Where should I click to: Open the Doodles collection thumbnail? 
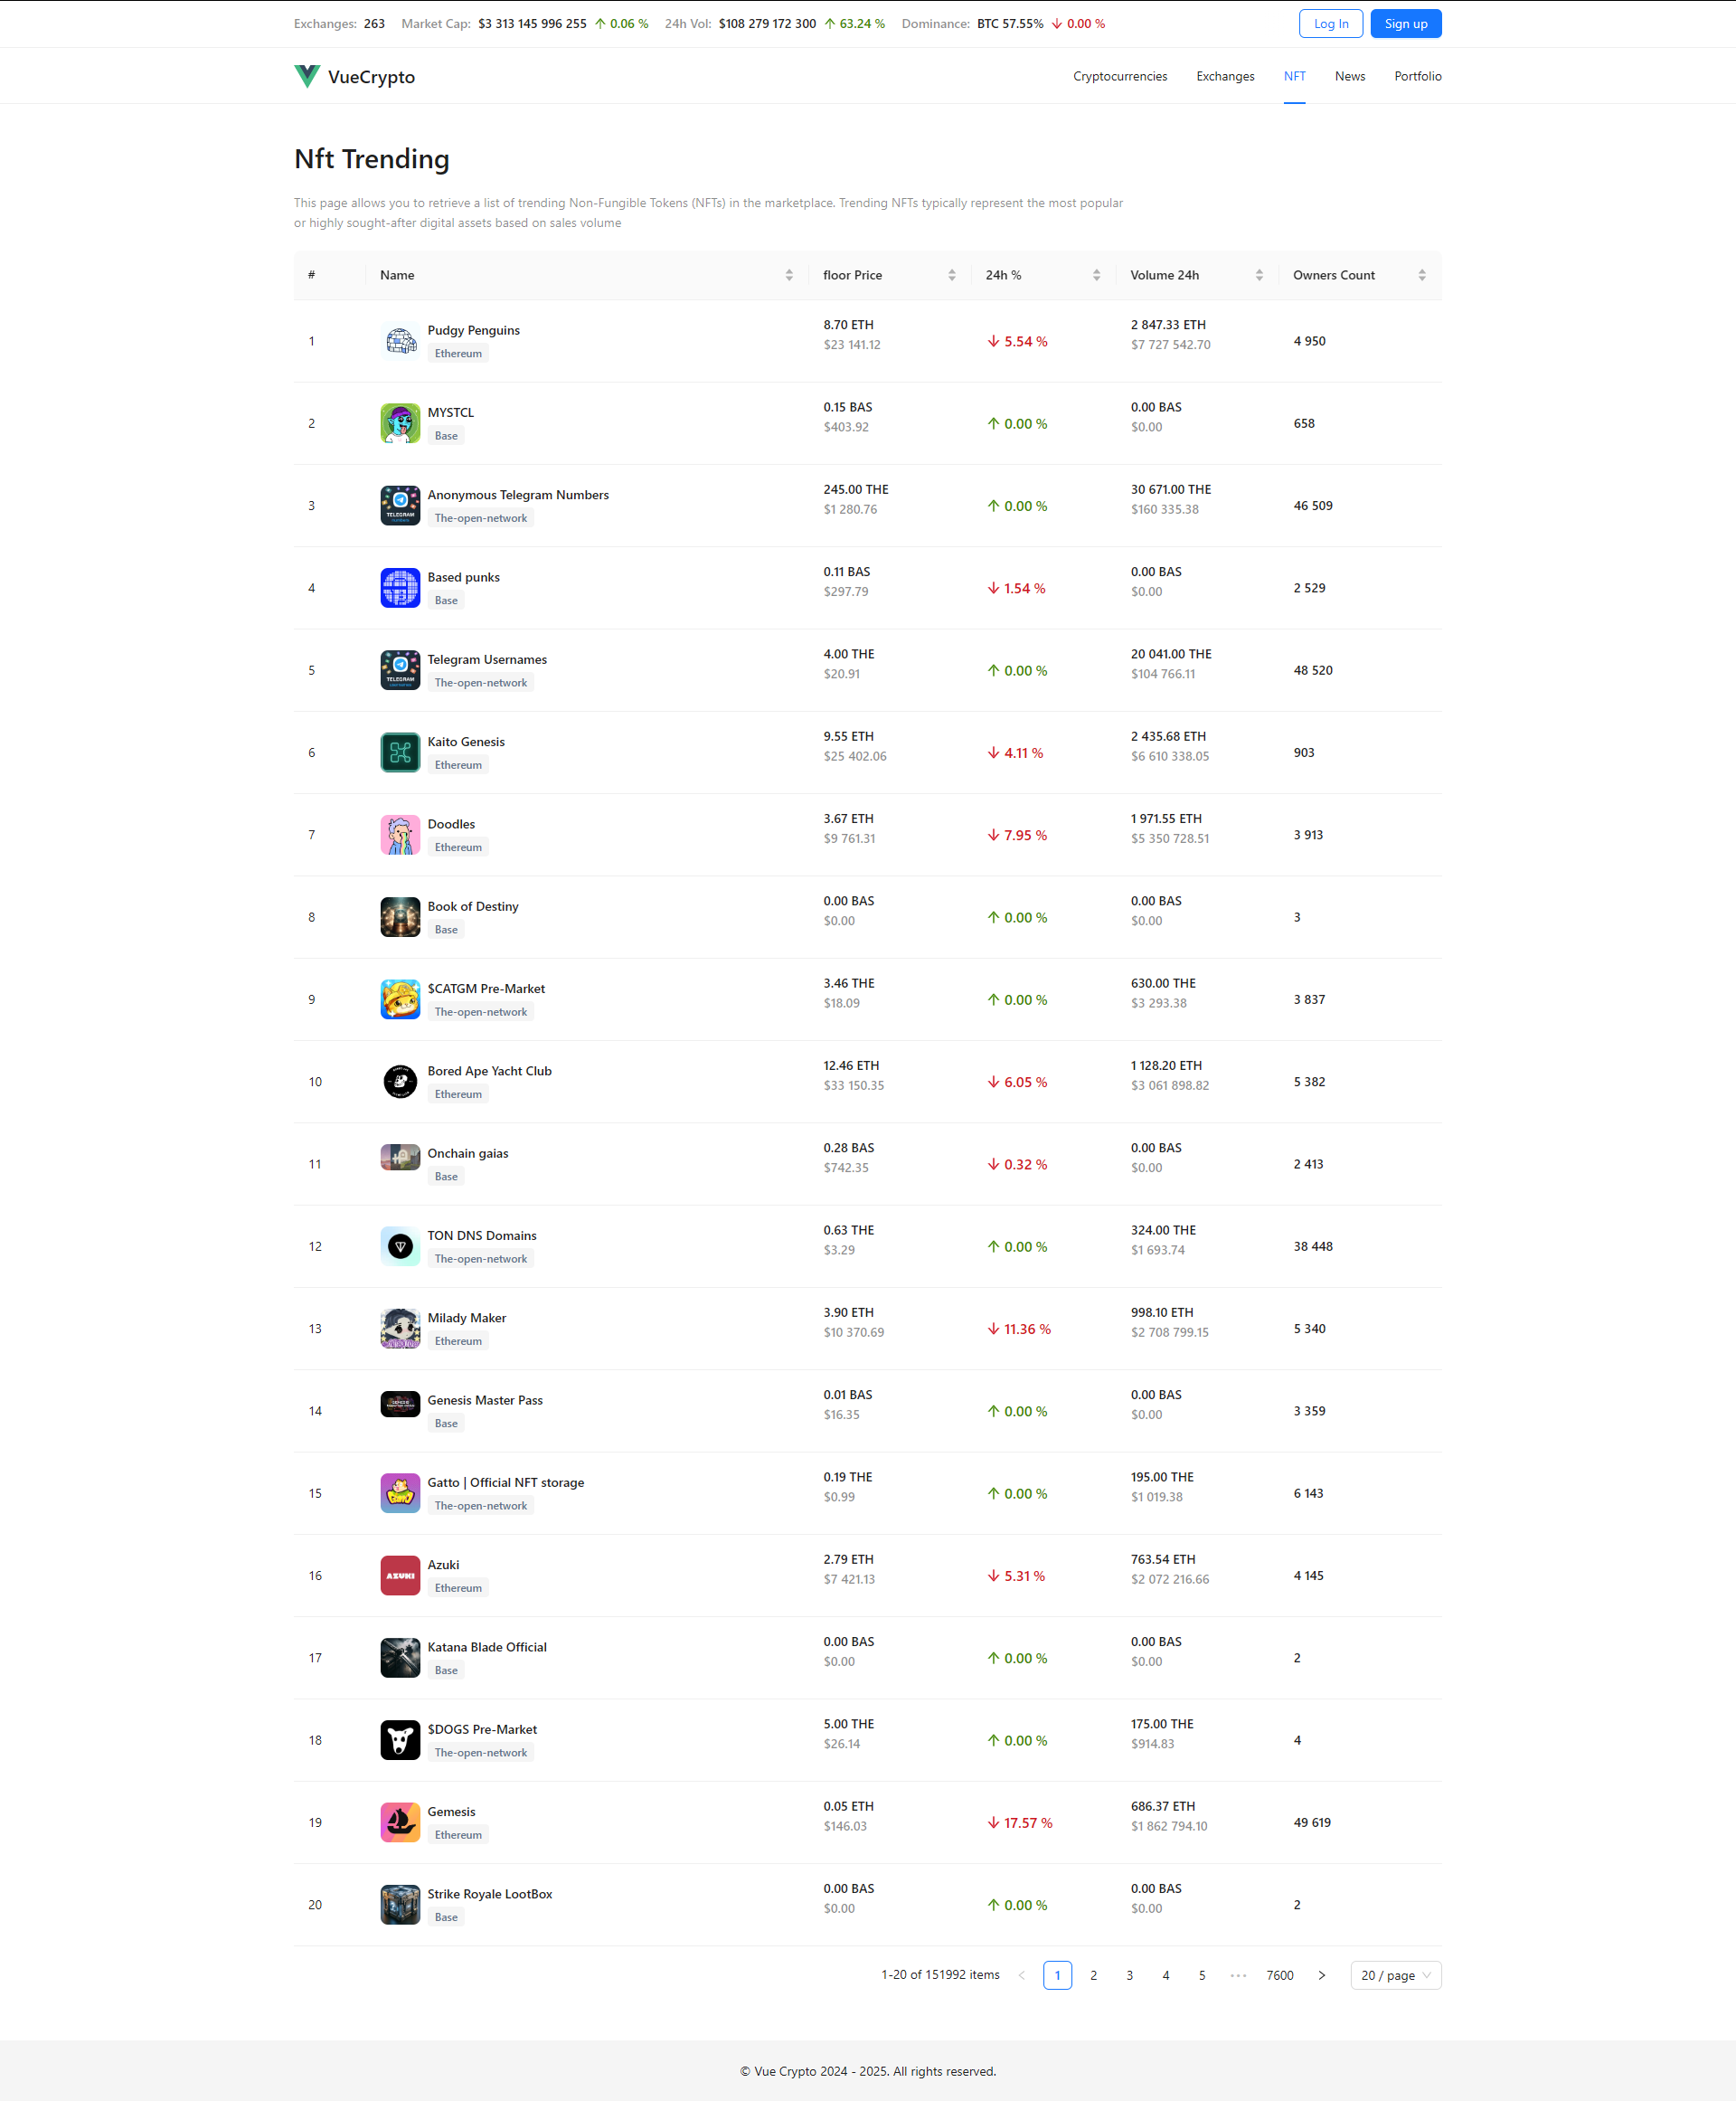(x=400, y=835)
